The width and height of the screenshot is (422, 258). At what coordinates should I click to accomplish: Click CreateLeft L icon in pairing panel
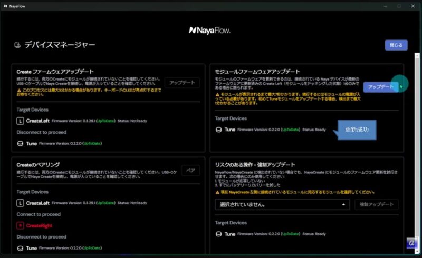[x=20, y=203]
